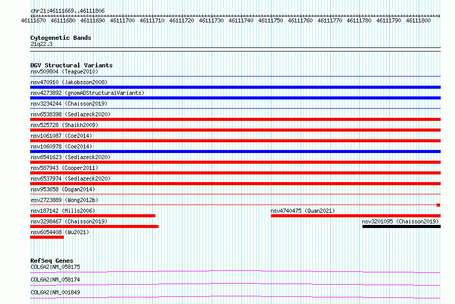Click the red bar under nsv3298467
Viewport: 455px width, 304px height.
pyautogui.click(x=94, y=226)
